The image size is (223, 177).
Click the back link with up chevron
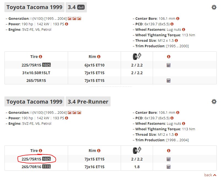210,175
